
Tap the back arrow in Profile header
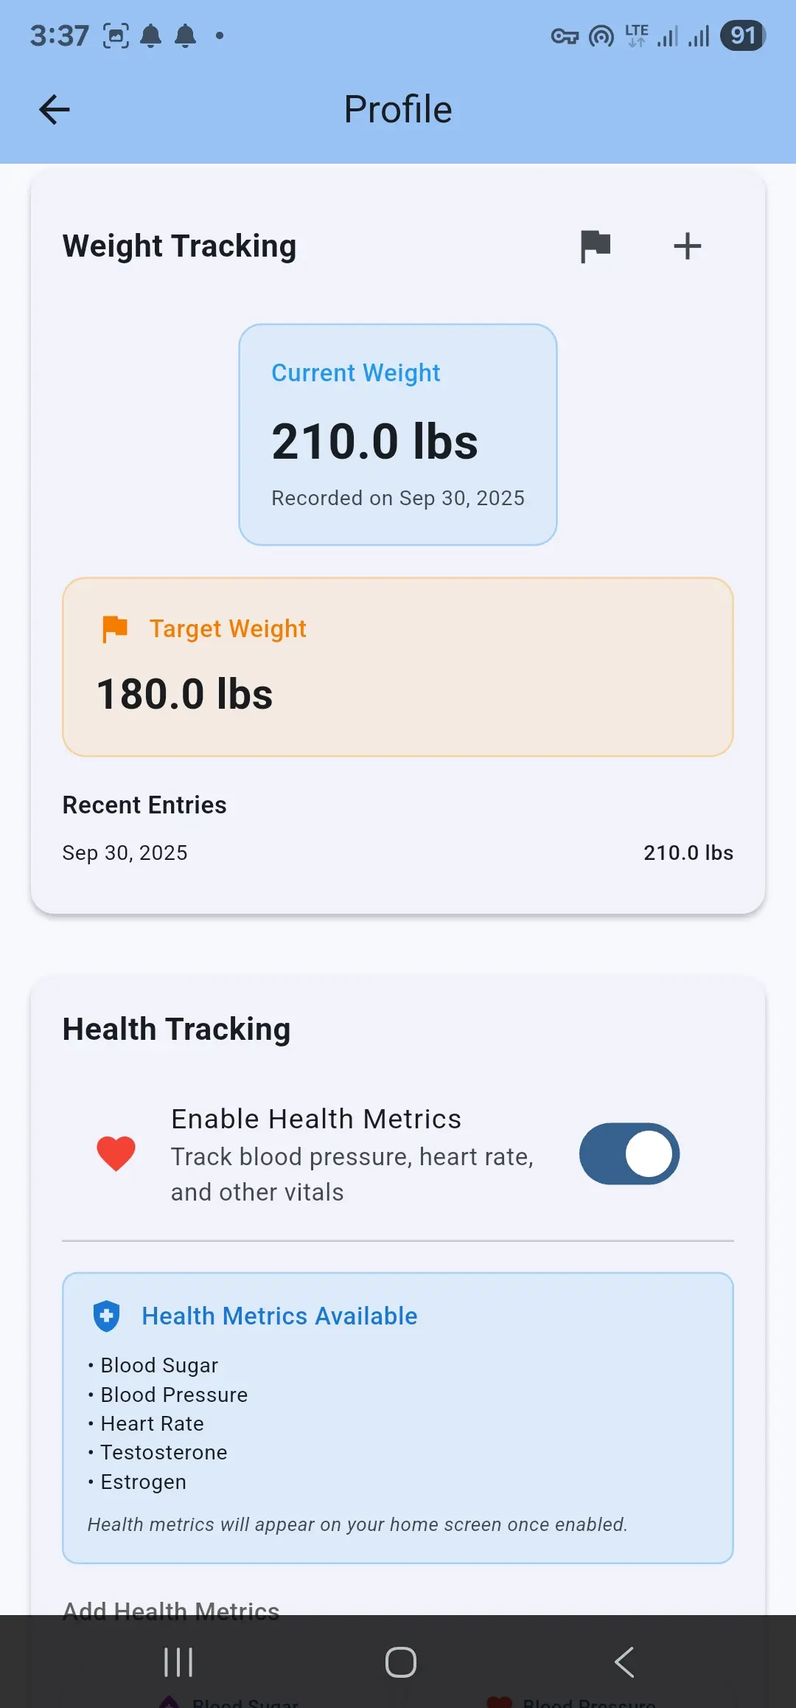(55, 110)
